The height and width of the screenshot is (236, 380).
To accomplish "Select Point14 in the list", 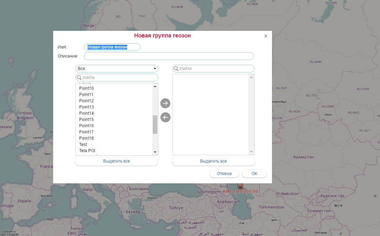I will [x=86, y=113].
